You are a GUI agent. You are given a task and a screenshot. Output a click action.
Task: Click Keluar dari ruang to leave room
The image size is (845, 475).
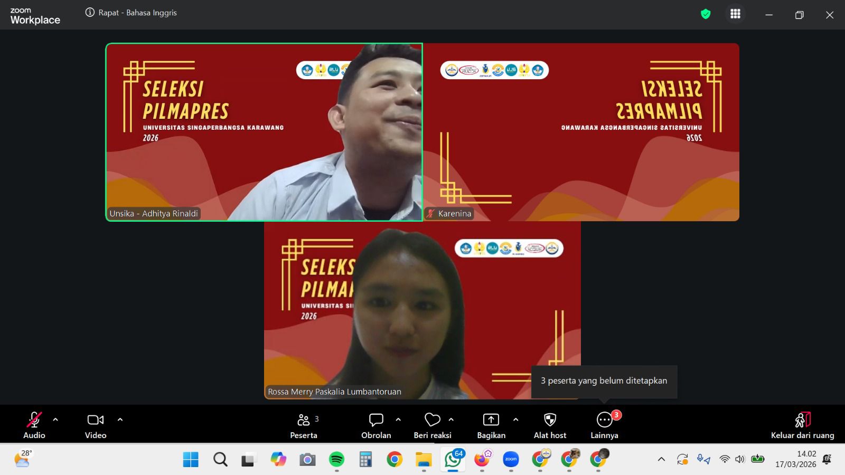[x=802, y=425]
